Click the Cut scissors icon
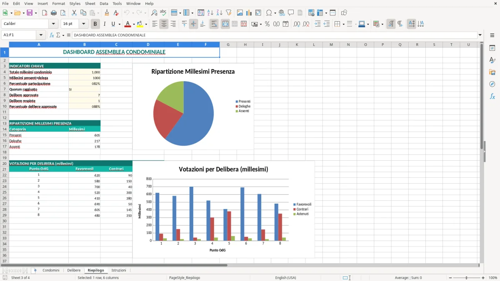Viewport: 500px width, 281px height. coord(74,13)
